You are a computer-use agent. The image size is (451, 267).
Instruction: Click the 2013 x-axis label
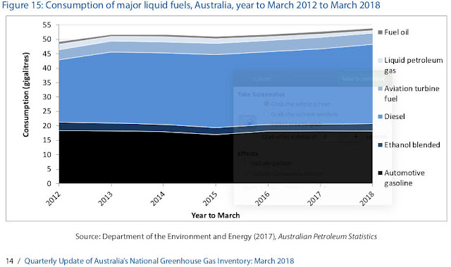[x=106, y=198]
